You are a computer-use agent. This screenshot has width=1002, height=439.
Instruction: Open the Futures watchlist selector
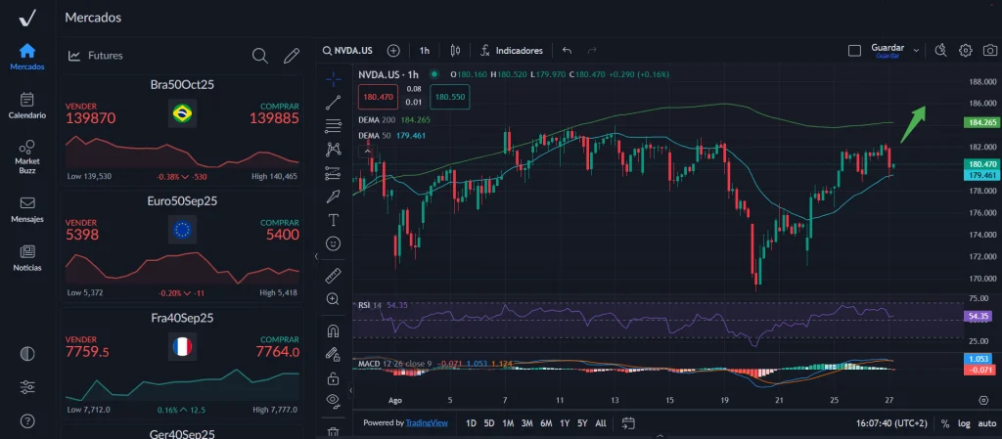tap(96, 56)
